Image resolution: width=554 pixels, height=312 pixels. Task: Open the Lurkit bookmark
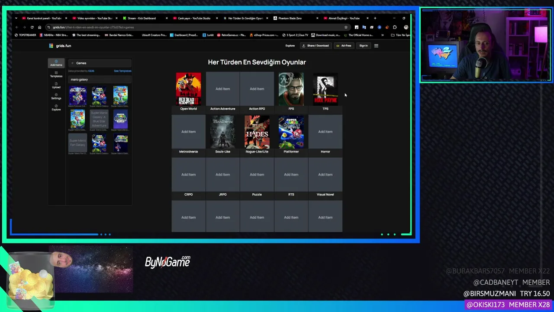[x=208, y=35]
